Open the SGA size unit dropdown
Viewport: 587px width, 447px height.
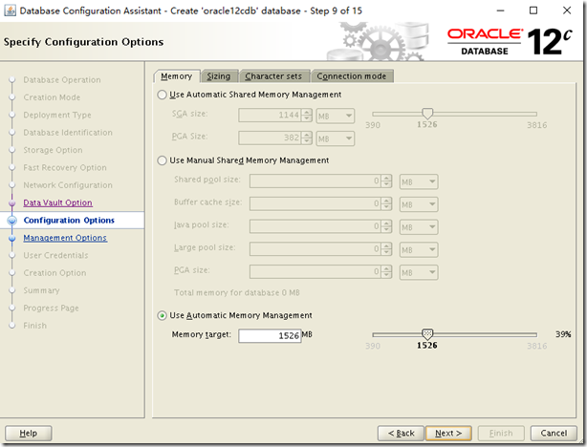pos(335,116)
